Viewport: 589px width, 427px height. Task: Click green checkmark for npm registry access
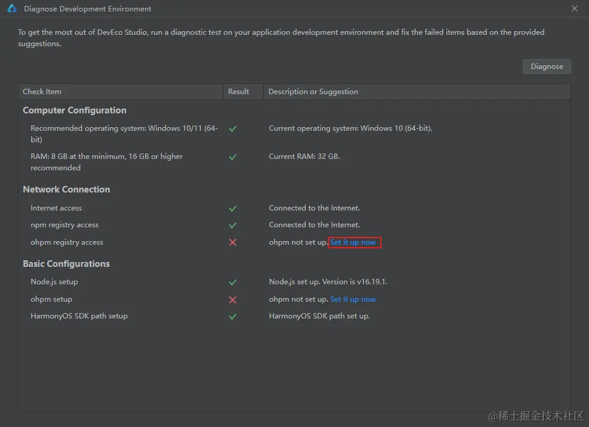pyautogui.click(x=233, y=225)
